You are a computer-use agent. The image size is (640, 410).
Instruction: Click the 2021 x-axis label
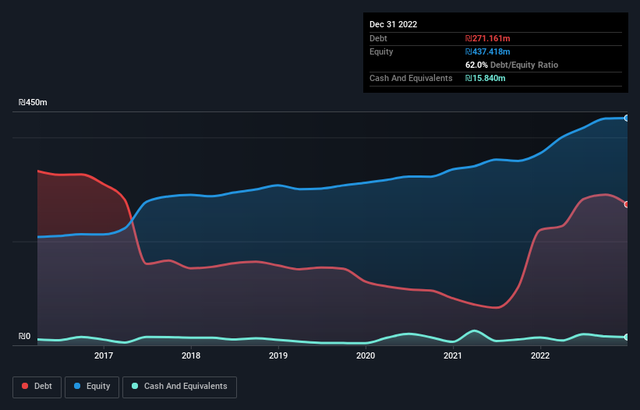coord(453,355)
